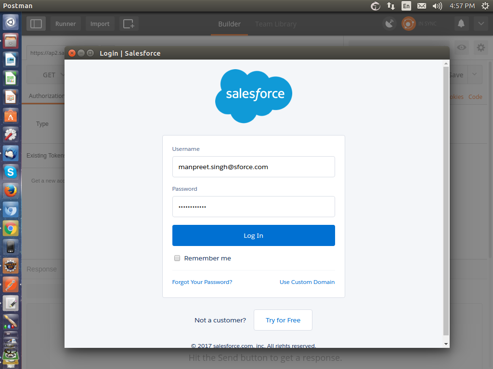Click login dialog scrollbar up arrow

coord(446,63)
